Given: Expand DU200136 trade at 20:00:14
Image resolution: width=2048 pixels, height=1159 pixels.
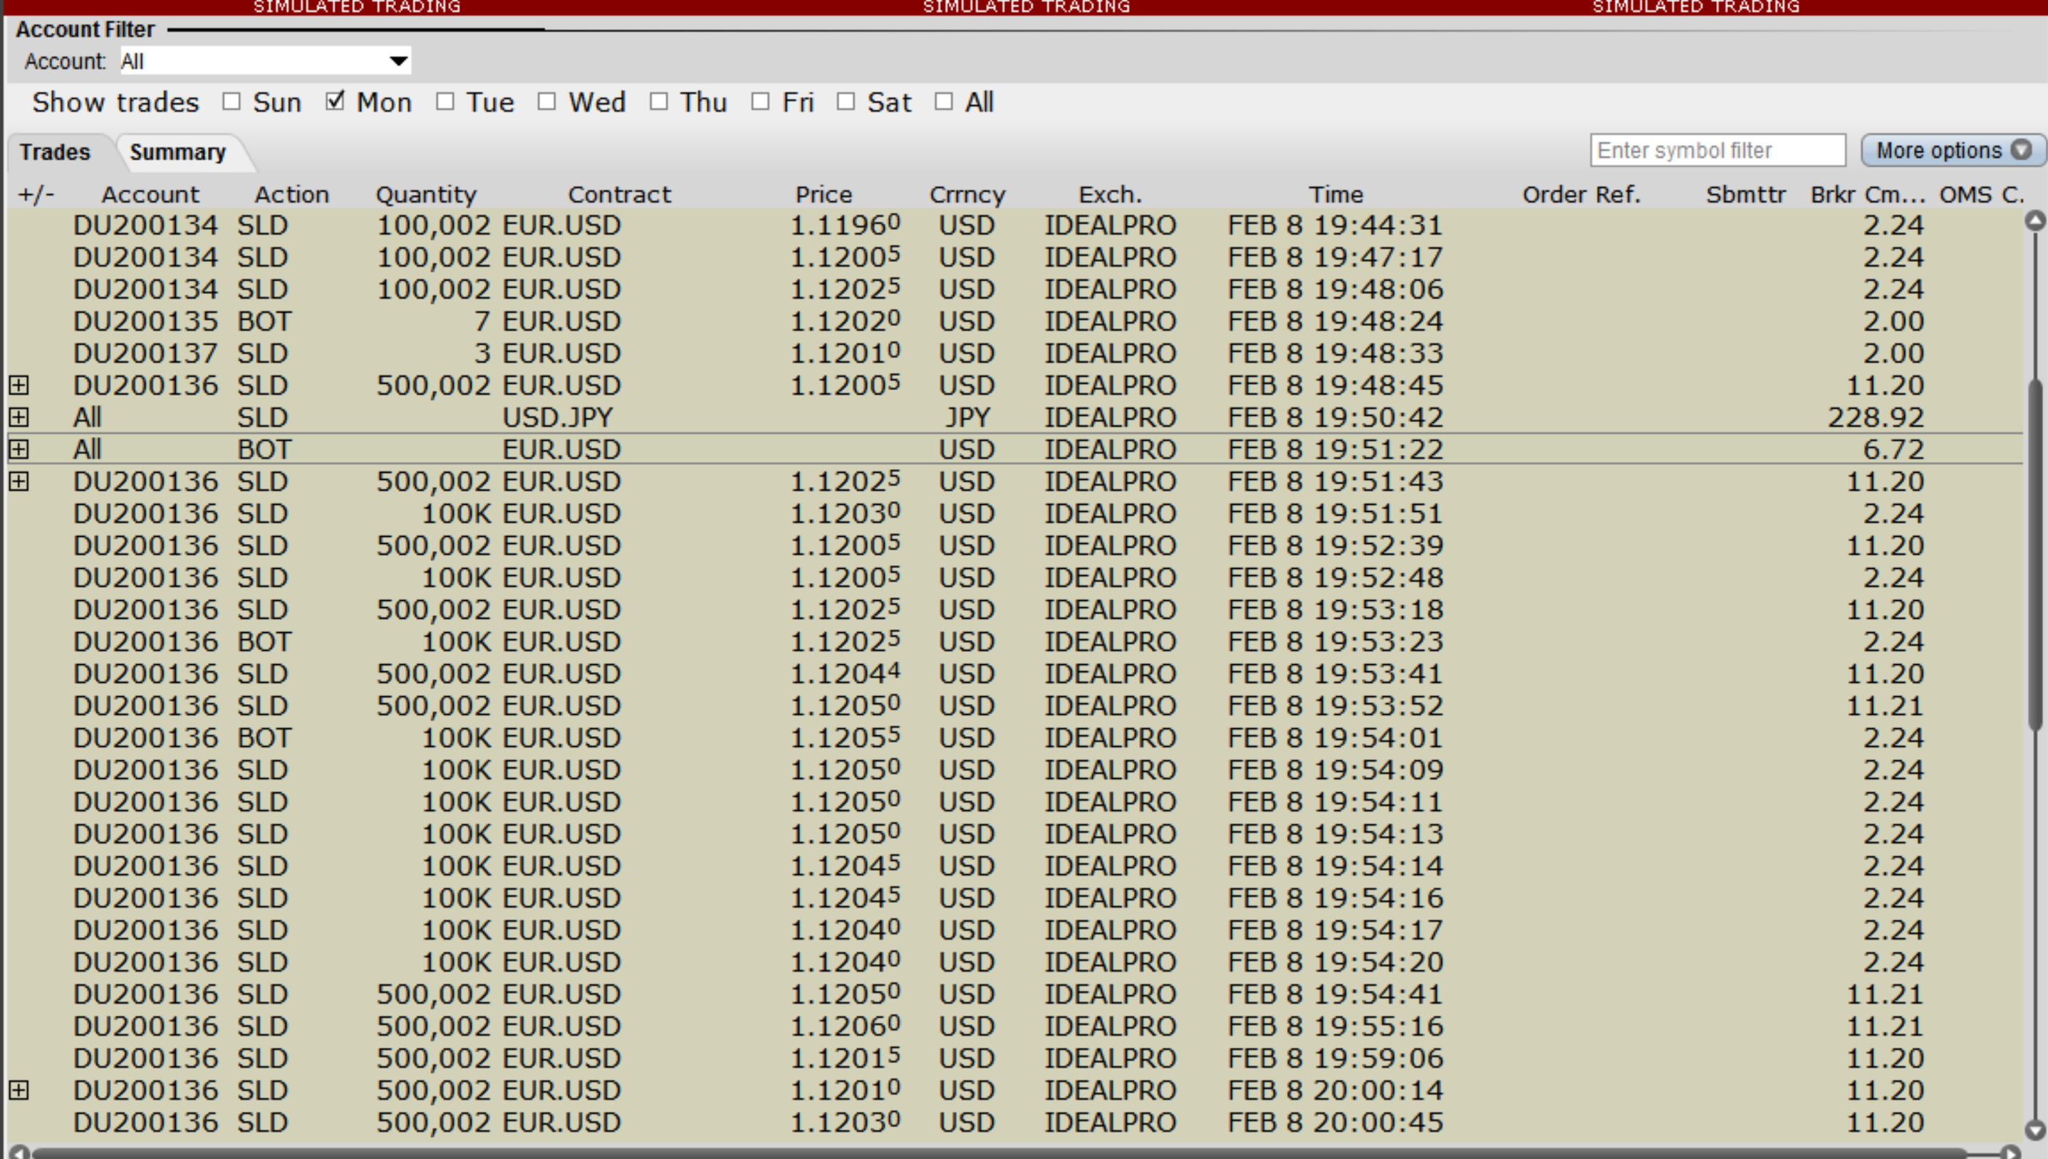Looking at the screenshot, I should 19,1090.
